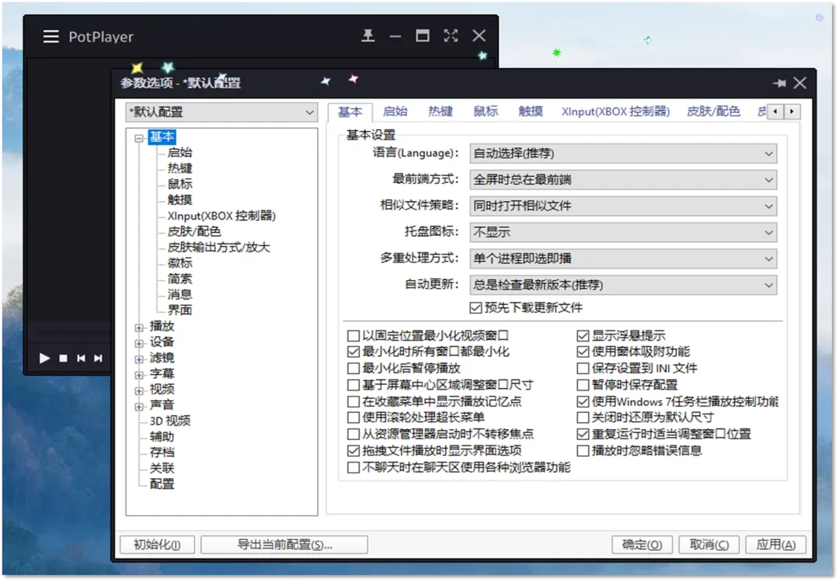Expand the 播放 tree node

(x=139, y=327)
